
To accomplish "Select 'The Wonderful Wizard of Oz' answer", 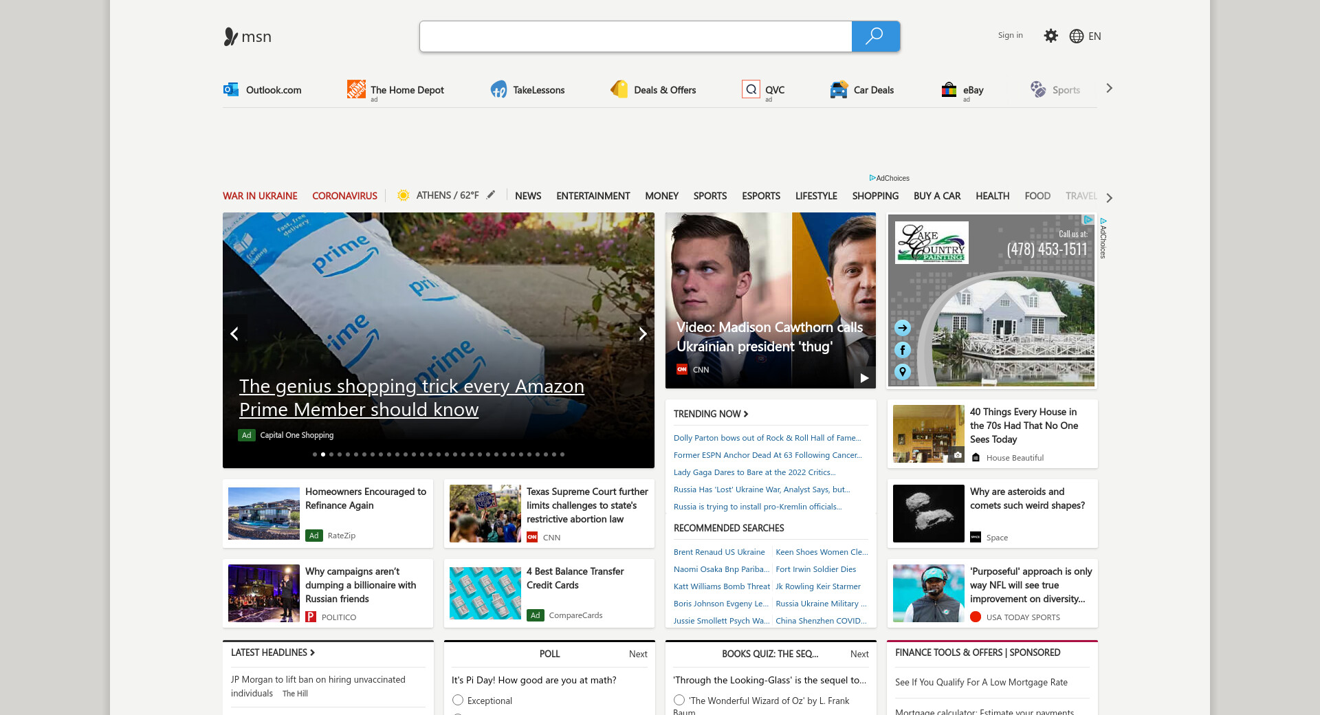I will coord(679,700).
